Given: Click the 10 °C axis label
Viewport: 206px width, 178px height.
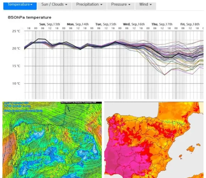Looking at the screenshot, I should [16, 84].
